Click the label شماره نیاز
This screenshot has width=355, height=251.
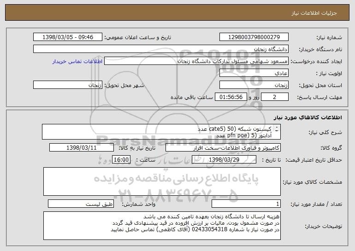pyautogui.click(x=329, y=37)
